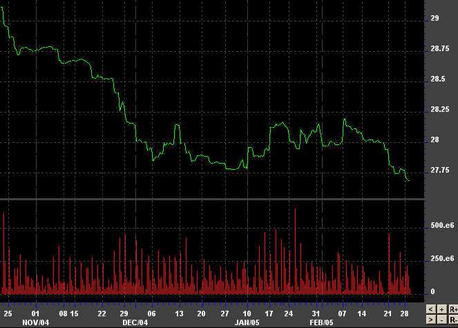Click the R- button
The image size is (458, 328).
point(452,320)
